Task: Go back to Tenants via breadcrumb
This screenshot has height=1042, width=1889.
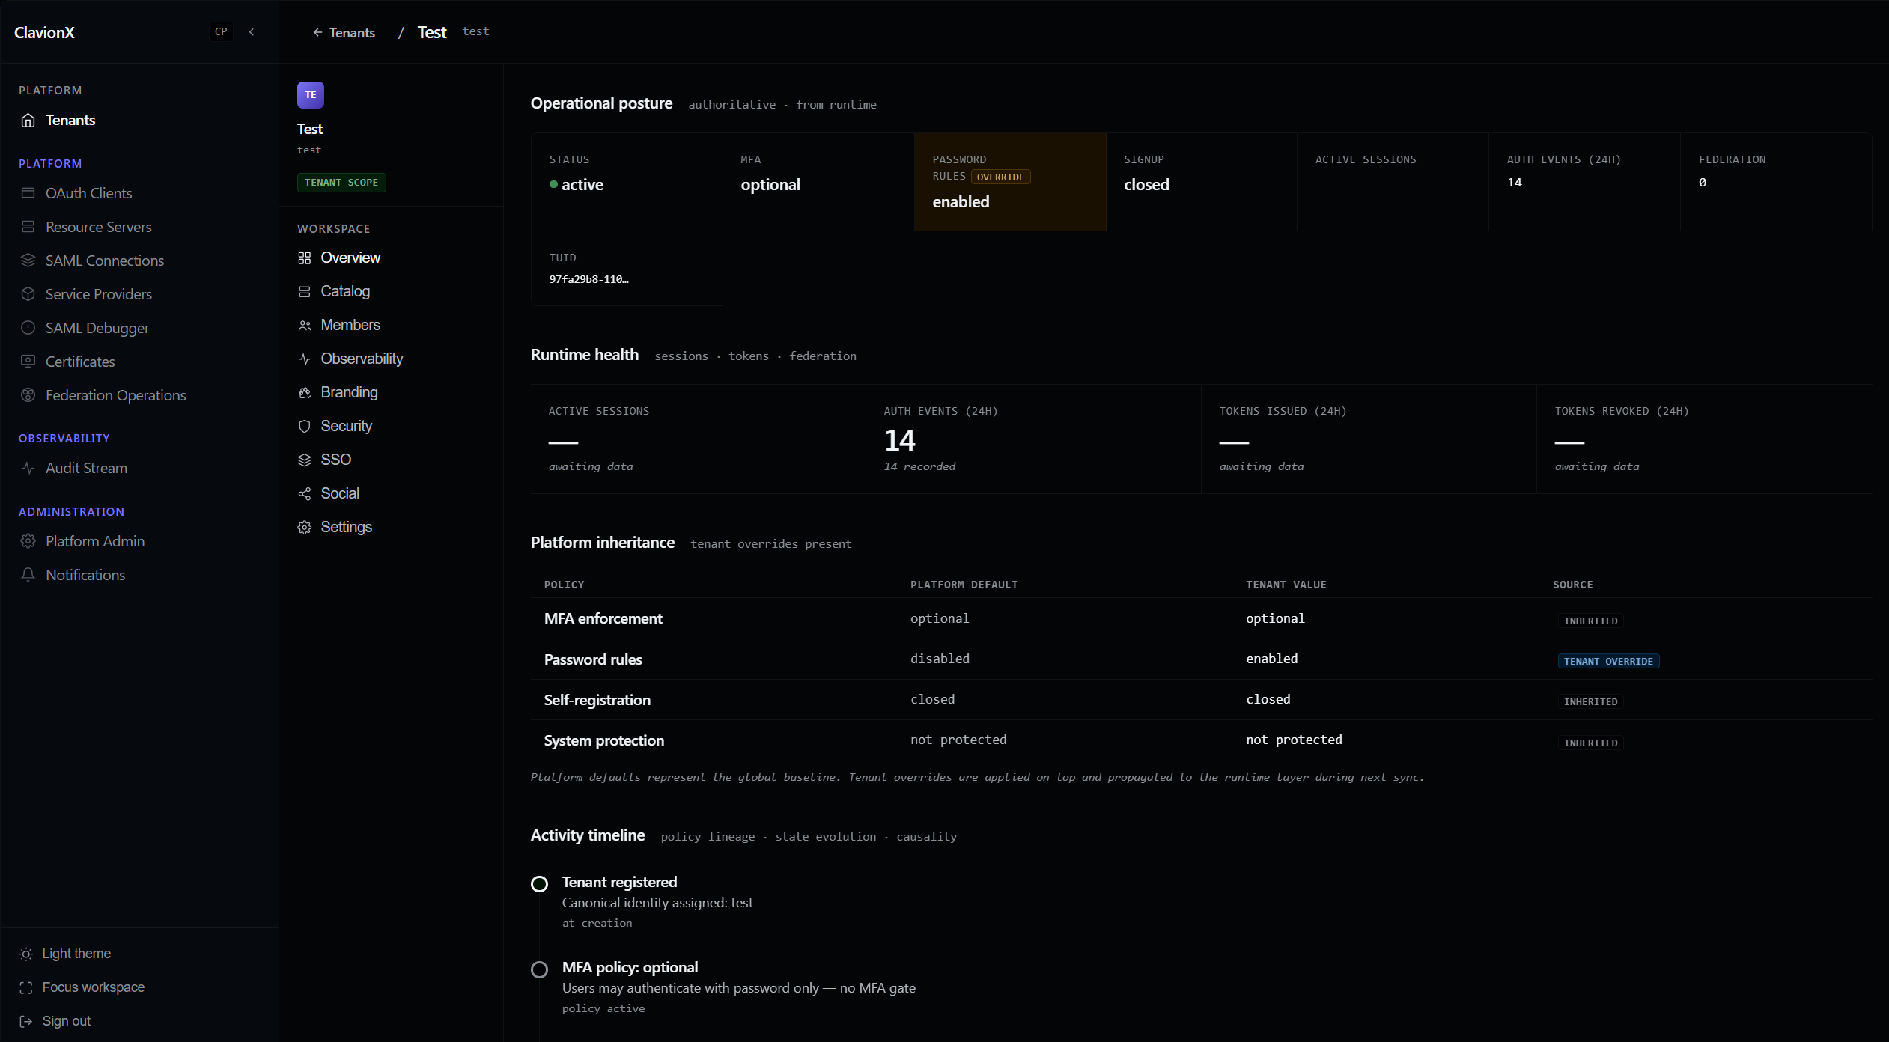Action: (344, 32)
